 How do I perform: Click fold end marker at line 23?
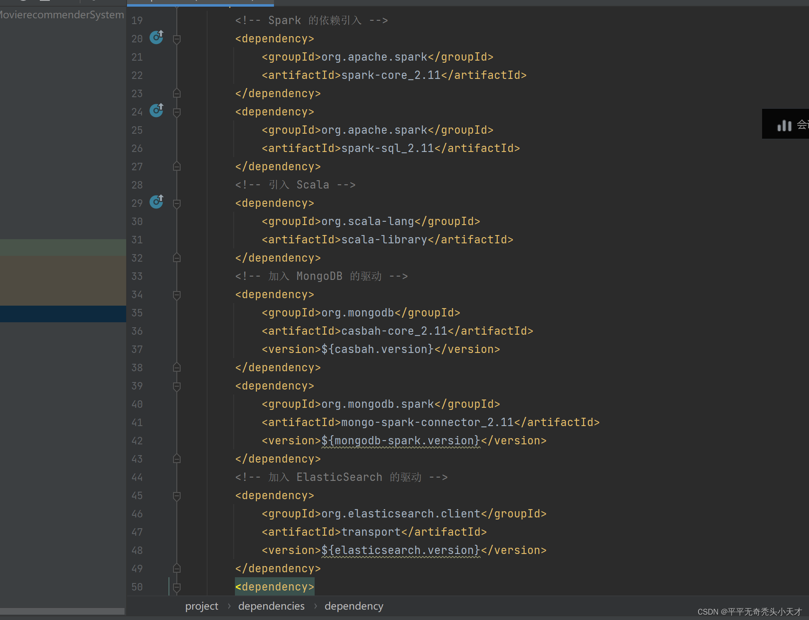click(177, 93)
